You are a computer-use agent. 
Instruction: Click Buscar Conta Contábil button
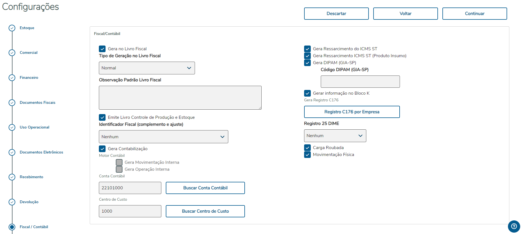click(x=205, y=188)
